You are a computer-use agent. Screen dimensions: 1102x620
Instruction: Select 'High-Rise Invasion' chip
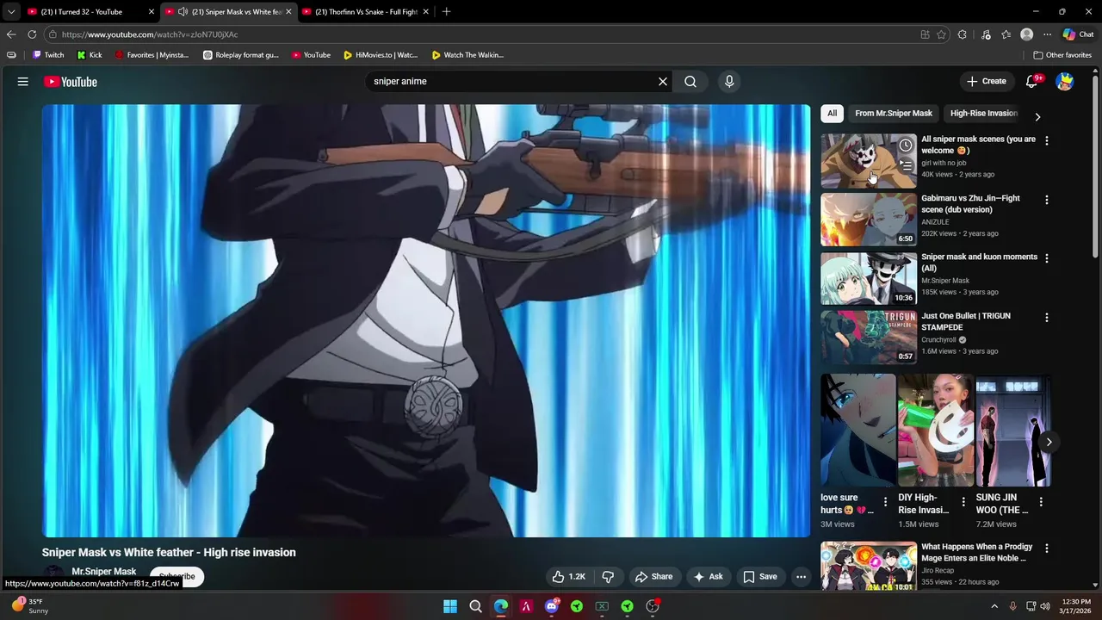tap(983, 113)
